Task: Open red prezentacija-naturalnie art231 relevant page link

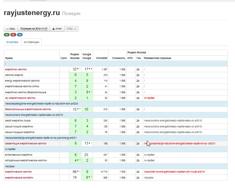Action: tap(180, 143)
